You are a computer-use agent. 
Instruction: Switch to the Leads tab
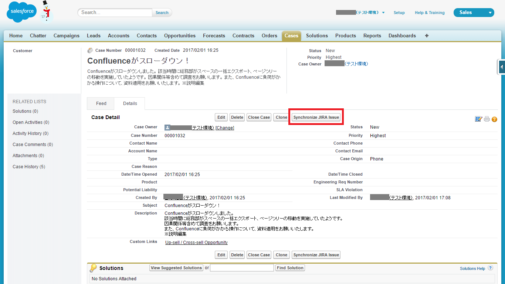(x=94, y=36)
